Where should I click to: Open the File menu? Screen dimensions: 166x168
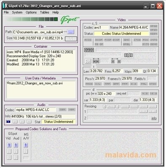click(6, 12)
